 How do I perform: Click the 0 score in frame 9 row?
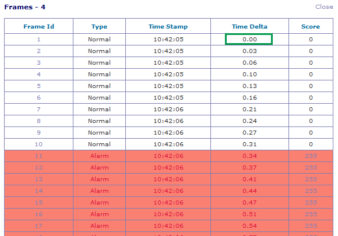(311, 132)
